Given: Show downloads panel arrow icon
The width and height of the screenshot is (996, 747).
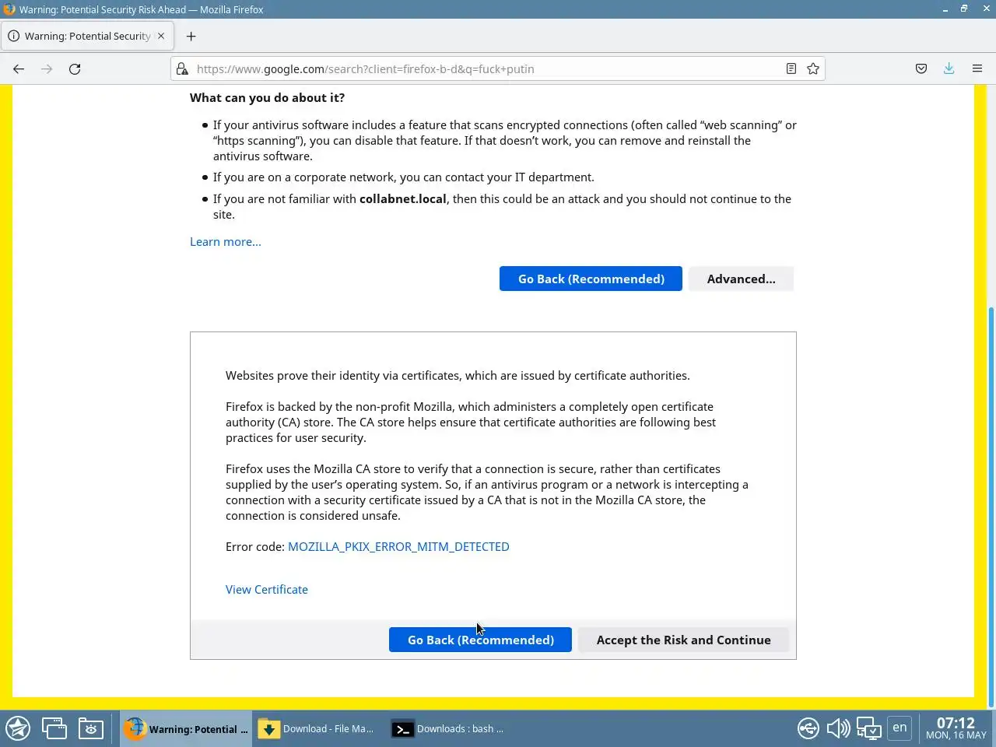Looking at the screenshot, I should coord(949,68).
